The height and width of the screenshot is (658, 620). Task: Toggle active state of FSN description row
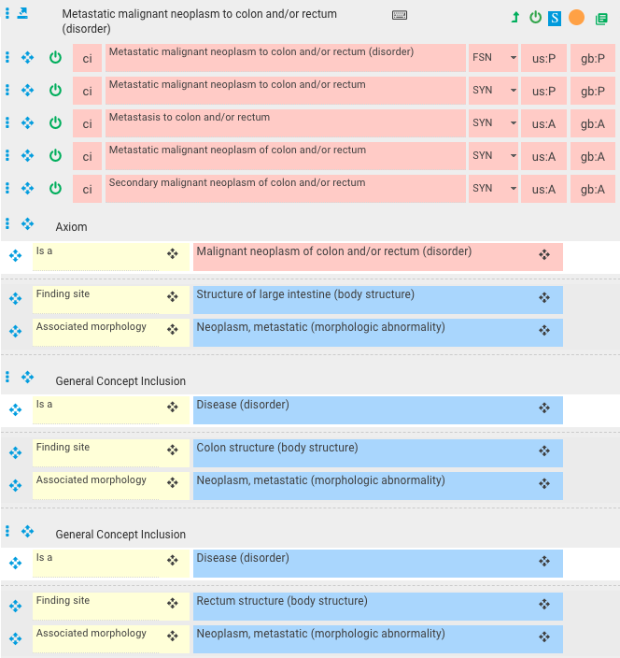55,57
